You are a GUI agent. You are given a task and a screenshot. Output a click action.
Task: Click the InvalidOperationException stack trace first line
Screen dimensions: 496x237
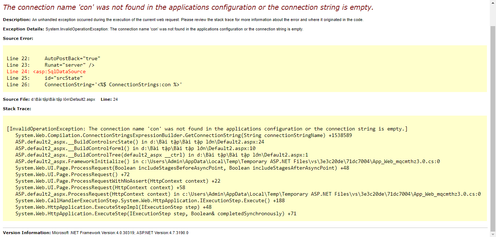(207, 129)
